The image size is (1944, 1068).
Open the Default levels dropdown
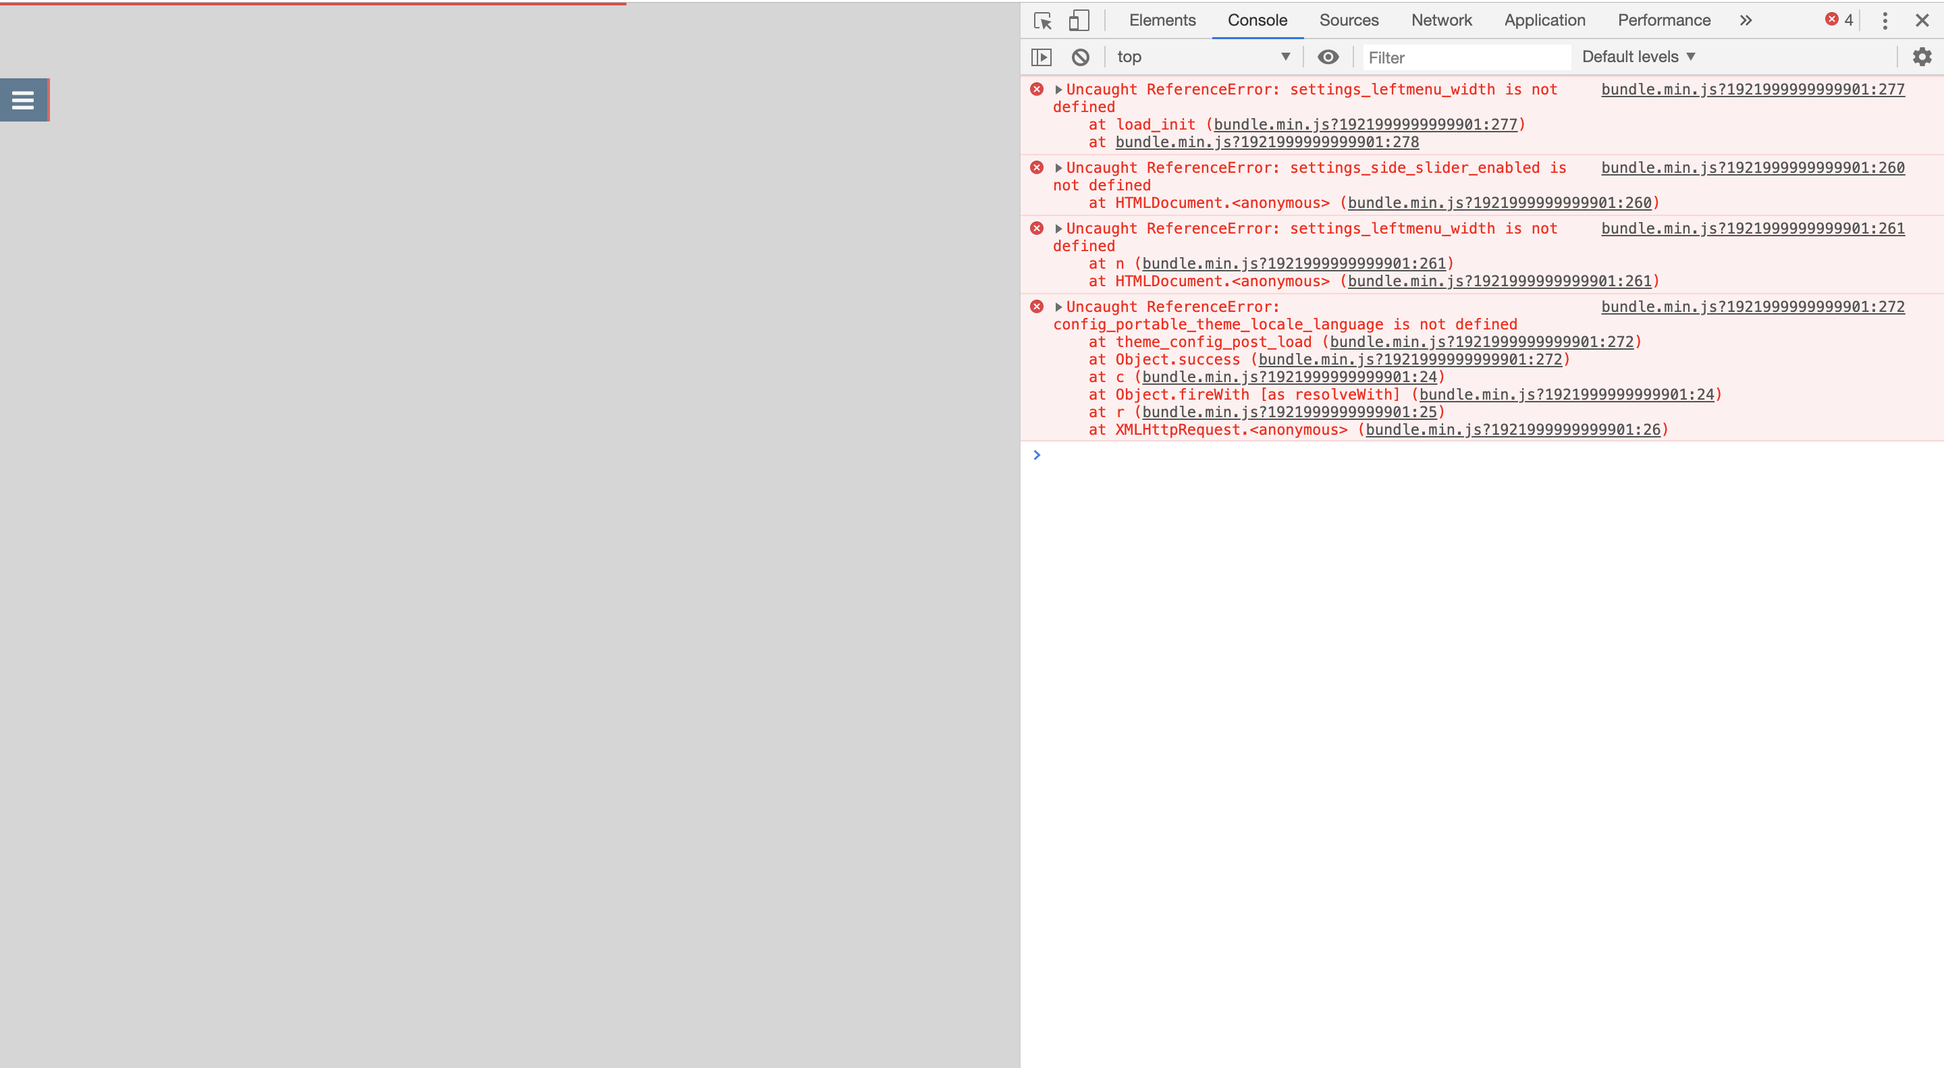click(x=1638, y=57)
